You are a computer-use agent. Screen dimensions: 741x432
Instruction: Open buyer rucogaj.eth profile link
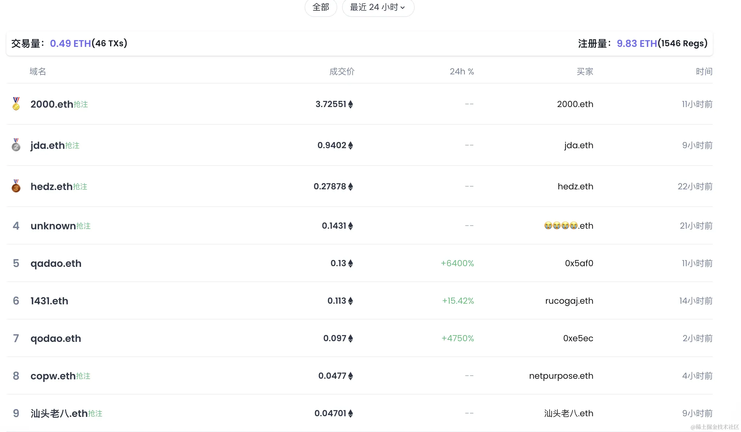tap(569, 301)
